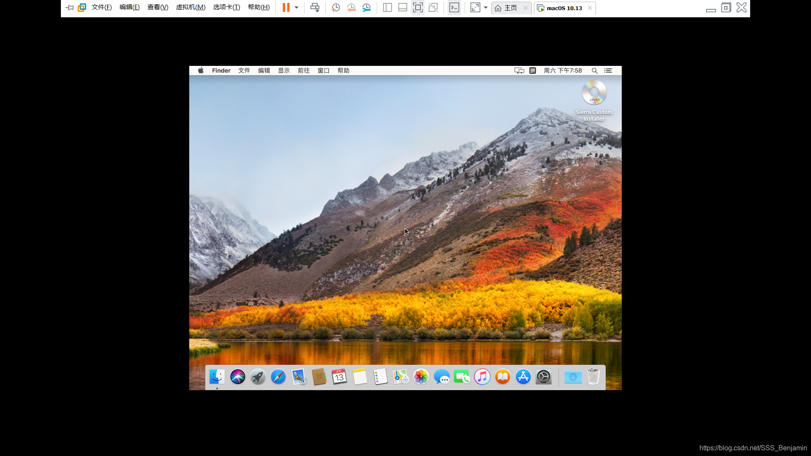Select the Sierra Custom Installer disc
Image resolution: width=811 pixels, height=456 pixels.
point(594,93)
